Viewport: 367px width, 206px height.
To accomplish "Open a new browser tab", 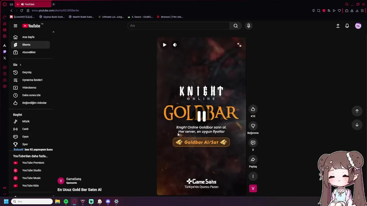I will (54, 4).
